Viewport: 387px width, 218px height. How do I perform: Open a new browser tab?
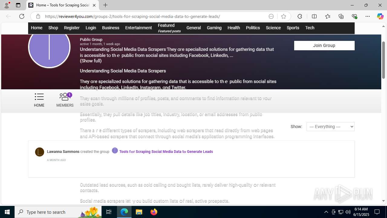coord(105,5)
